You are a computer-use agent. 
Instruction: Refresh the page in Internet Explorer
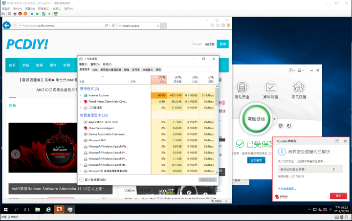tap(113, 25)
